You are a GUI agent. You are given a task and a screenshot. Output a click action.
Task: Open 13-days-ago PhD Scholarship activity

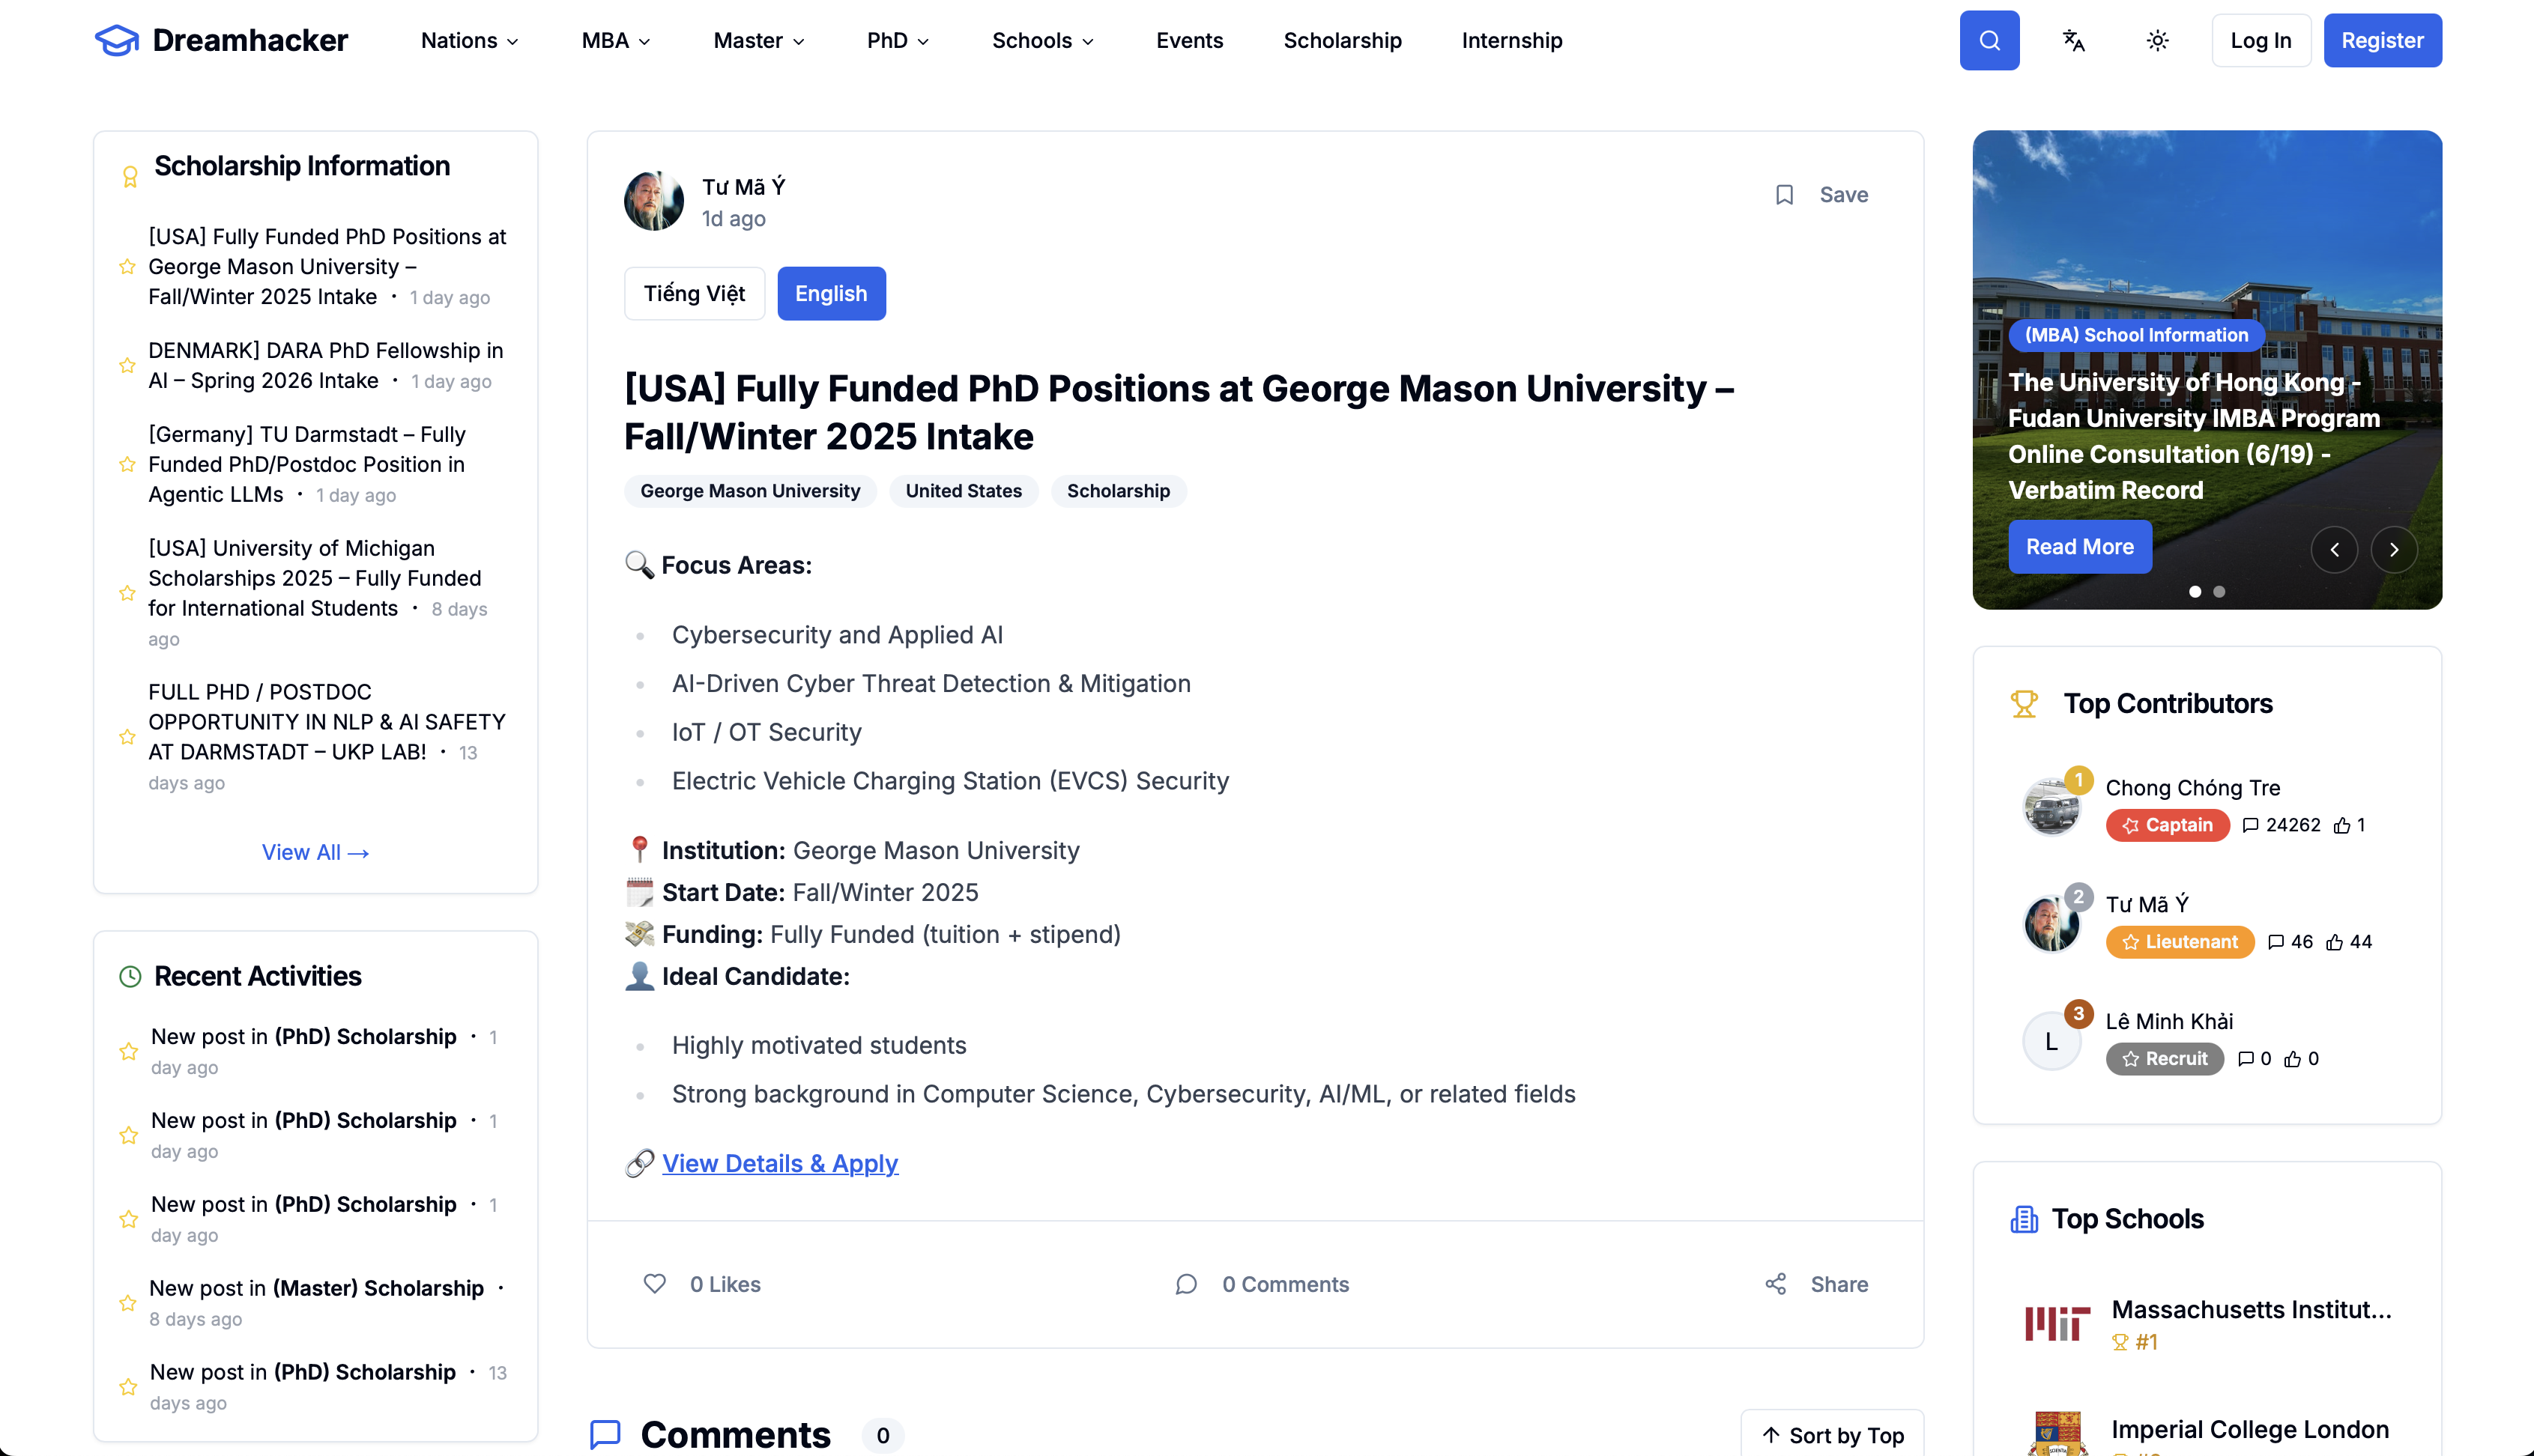329,1386
